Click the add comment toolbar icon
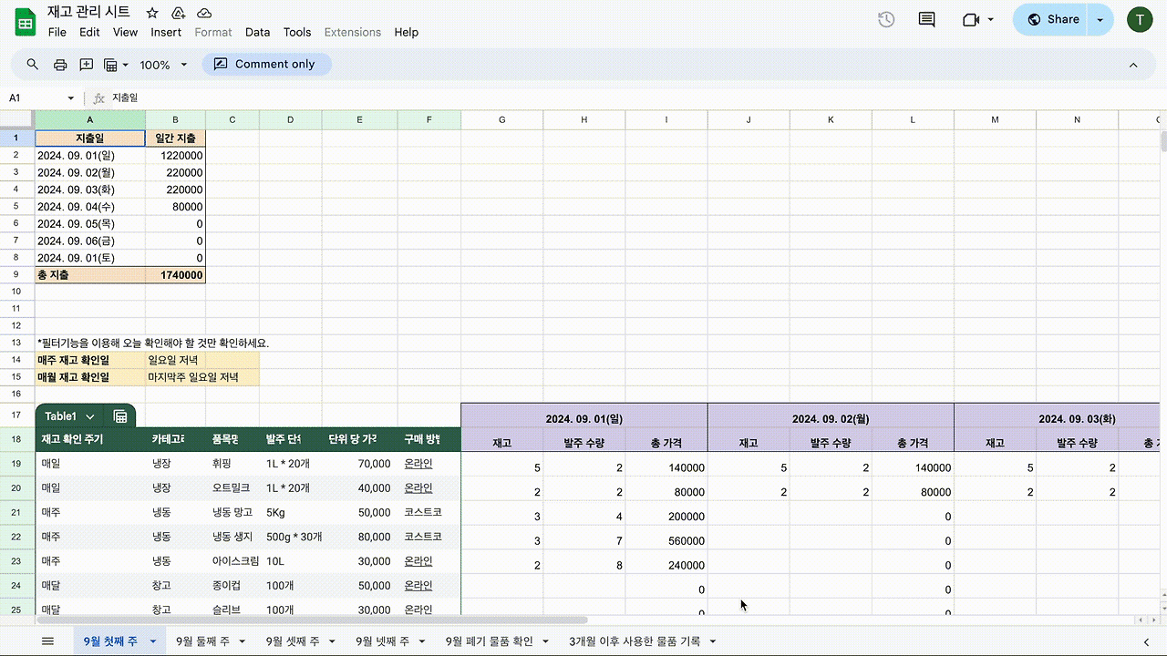Image resolution: width=1167 pixels, height=656 pixels. (87, 65)
